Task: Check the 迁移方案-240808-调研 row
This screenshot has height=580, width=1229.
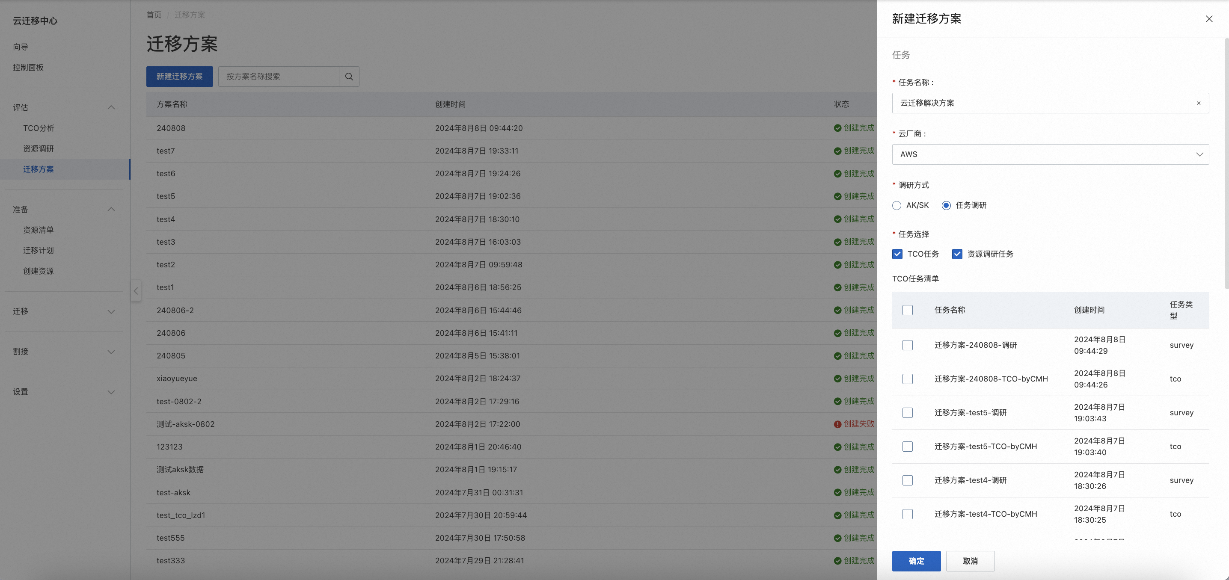Action: 908,345
